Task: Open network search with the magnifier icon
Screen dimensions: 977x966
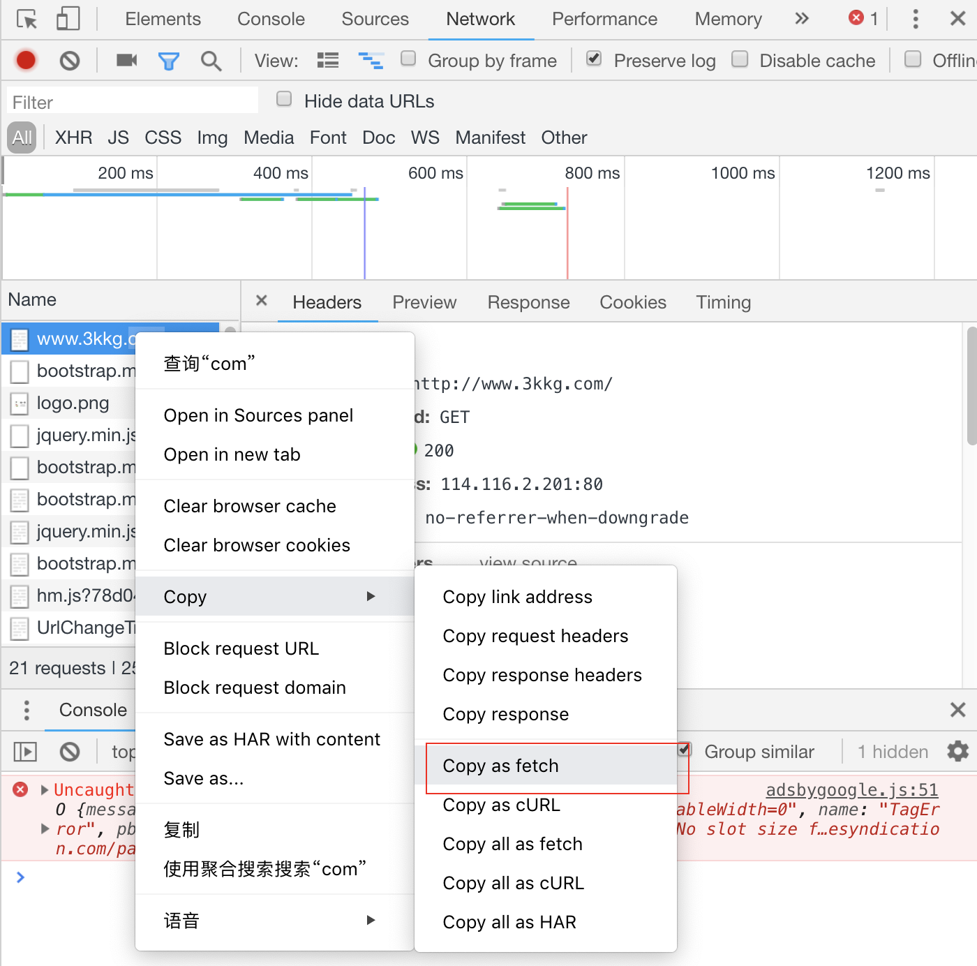Action: click(x=211, y=61)
